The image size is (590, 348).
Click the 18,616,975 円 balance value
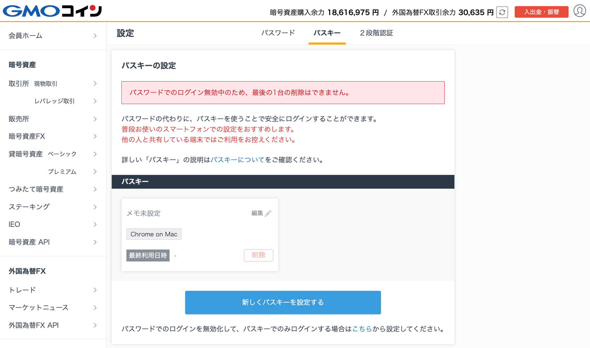pyautogui.click(x=353, y=12)
